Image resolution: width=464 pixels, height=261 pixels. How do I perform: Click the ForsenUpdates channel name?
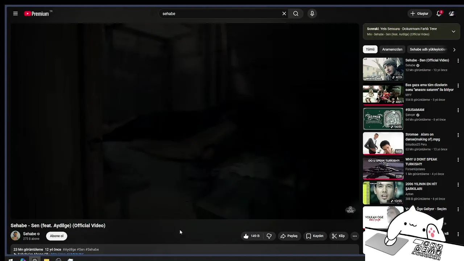(x=415, y=169)
